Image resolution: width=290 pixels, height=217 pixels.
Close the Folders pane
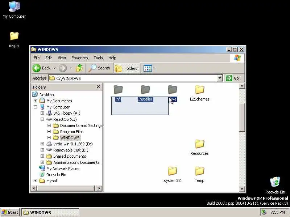pos(98,86)
